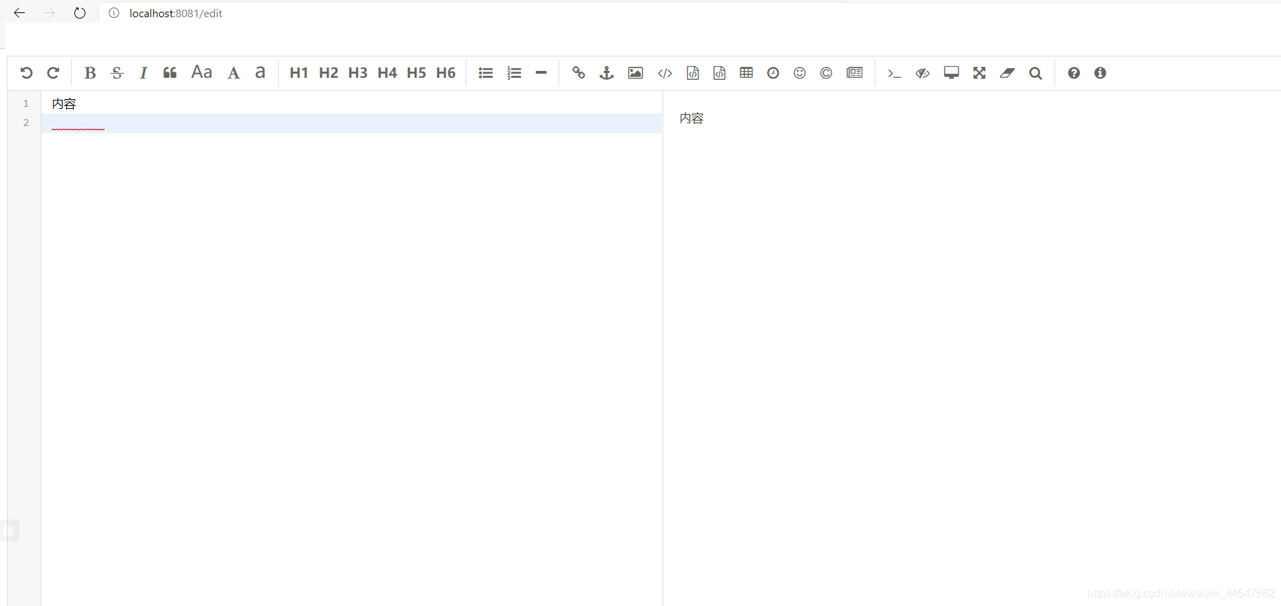Insert a page break icon
This screenshot has height=606, width=1281.
[x=855, y=72]
